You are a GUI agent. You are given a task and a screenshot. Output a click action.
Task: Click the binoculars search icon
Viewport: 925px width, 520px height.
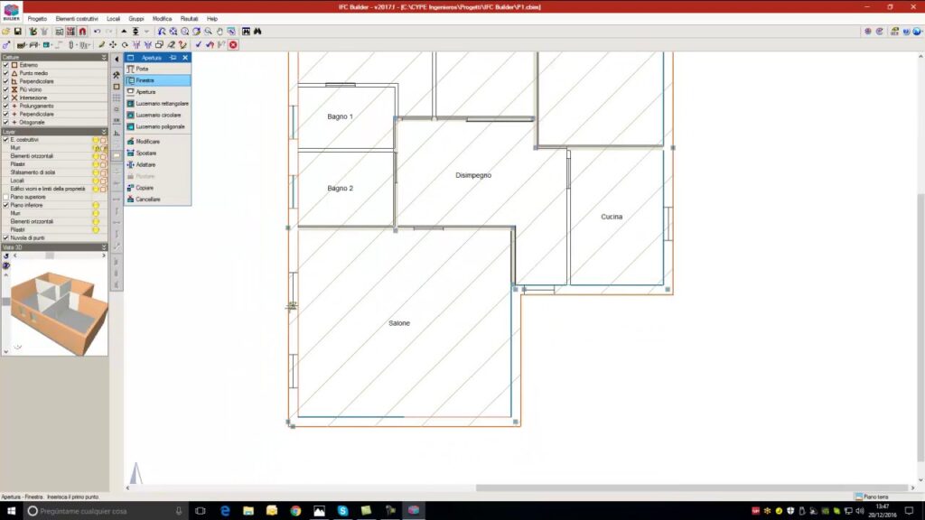point(257,32)
